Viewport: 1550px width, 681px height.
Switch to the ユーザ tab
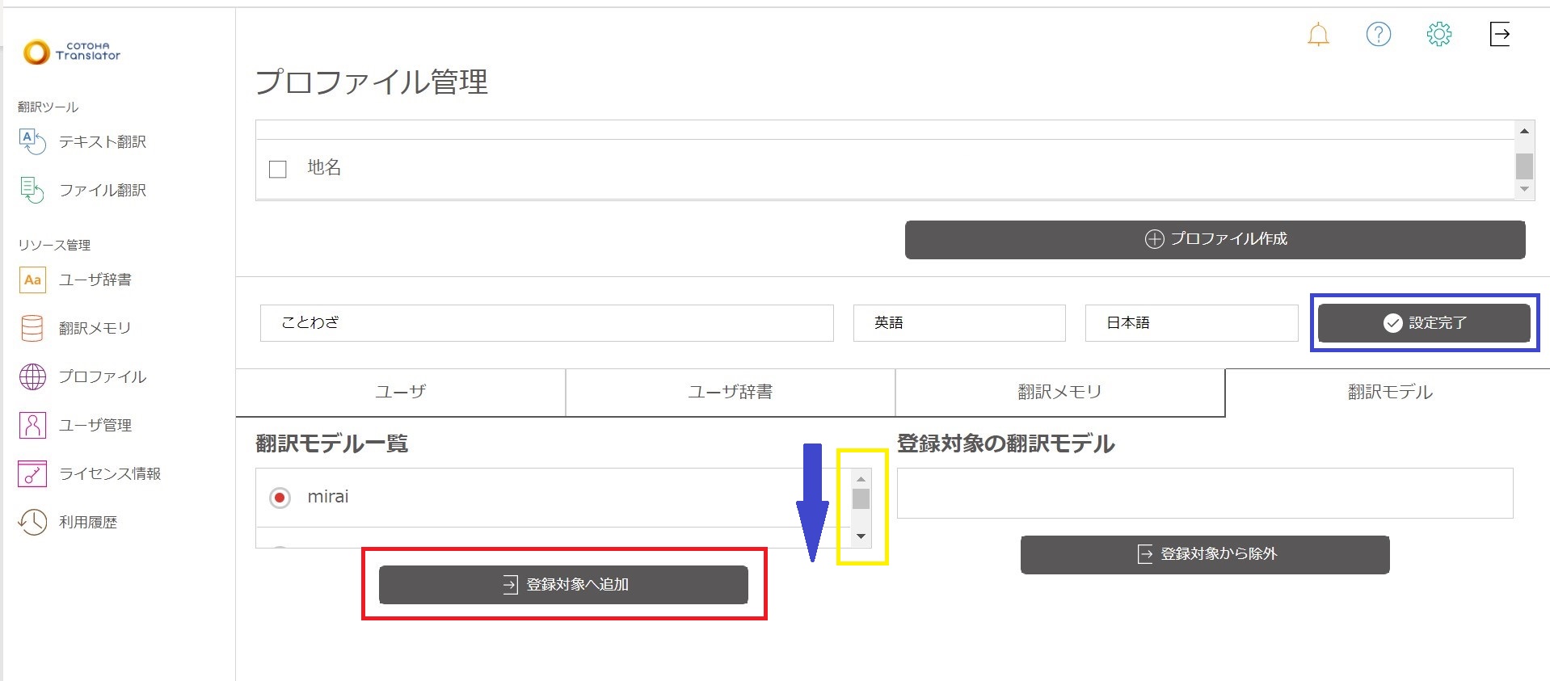tap(401, 393)
